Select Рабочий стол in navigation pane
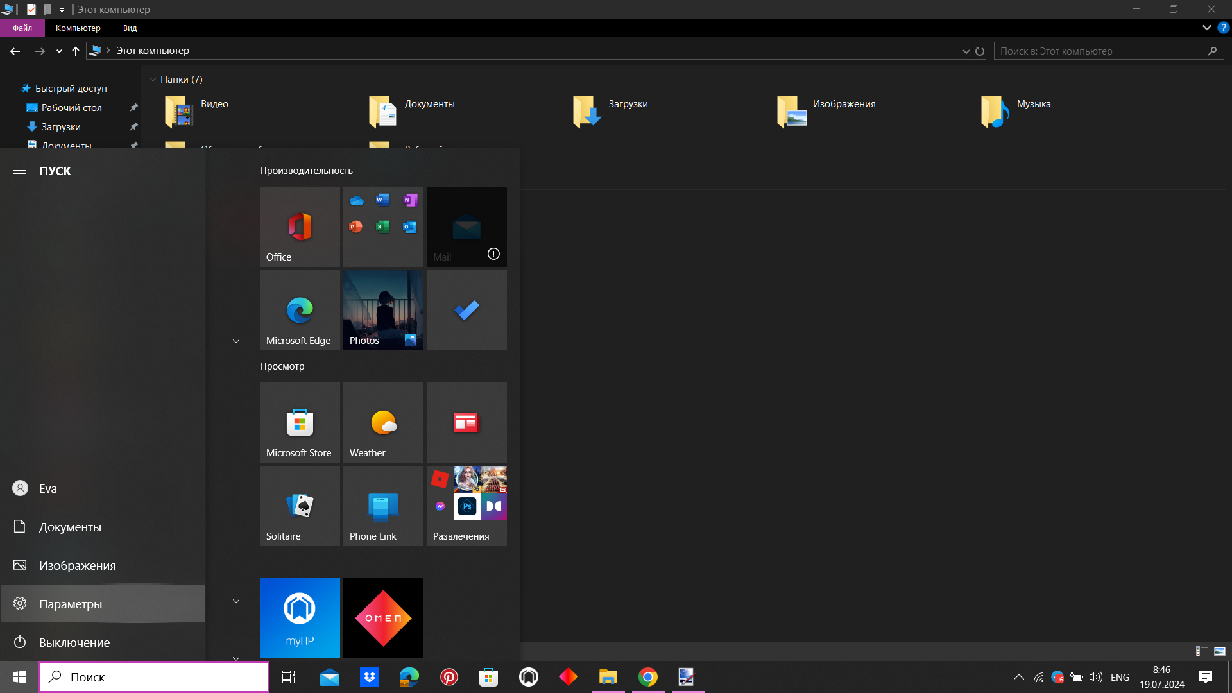 tap(71, 108)
